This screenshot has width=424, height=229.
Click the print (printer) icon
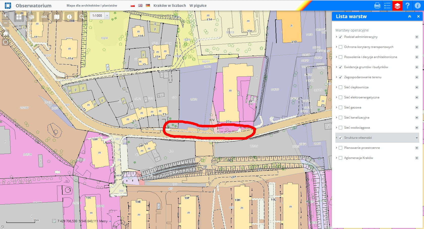click(377, 6)
